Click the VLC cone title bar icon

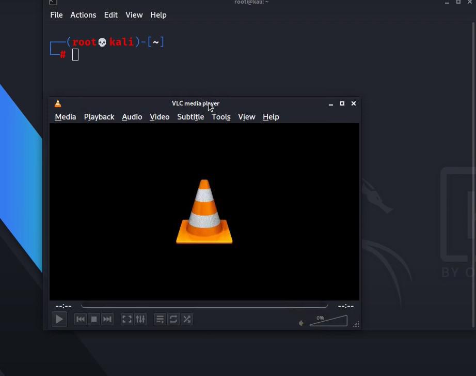58,103
